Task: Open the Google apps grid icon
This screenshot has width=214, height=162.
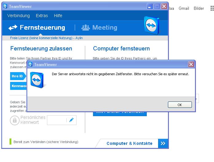Action: tap(212, 9)
